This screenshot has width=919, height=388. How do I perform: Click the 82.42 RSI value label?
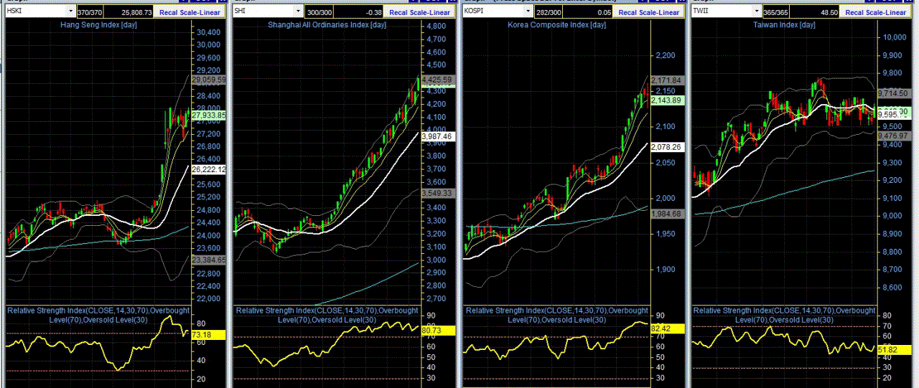666,328
